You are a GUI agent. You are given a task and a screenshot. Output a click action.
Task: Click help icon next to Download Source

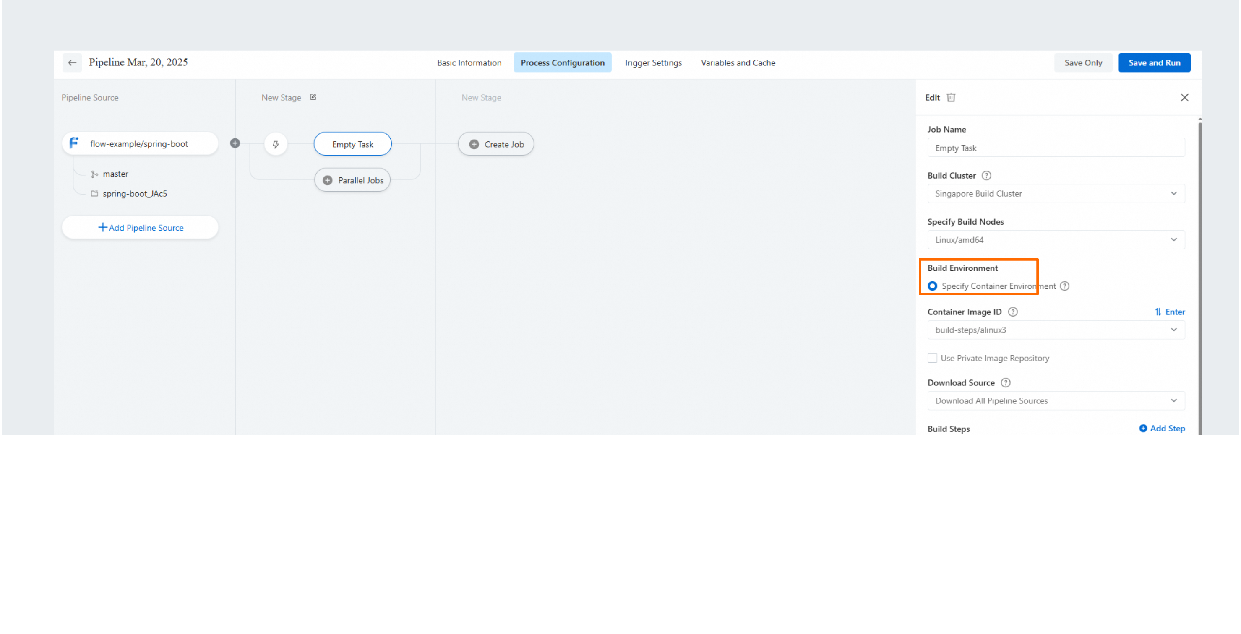click(1005, 383)
